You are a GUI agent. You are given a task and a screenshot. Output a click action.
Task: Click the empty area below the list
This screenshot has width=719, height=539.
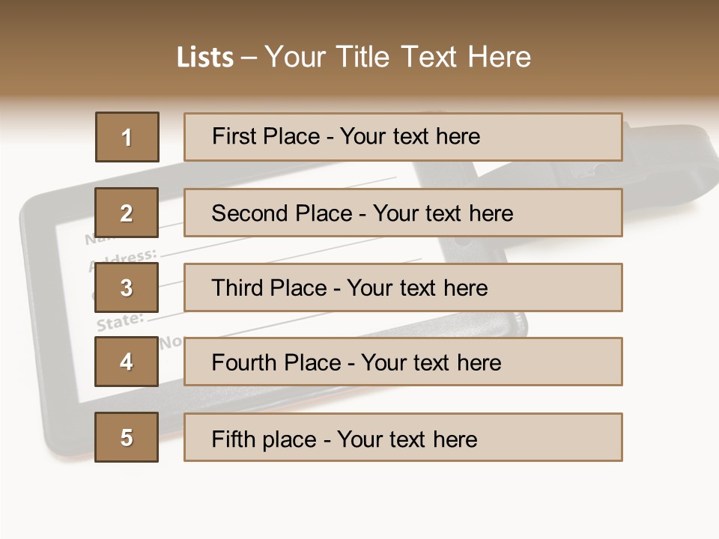pos(359,502)
